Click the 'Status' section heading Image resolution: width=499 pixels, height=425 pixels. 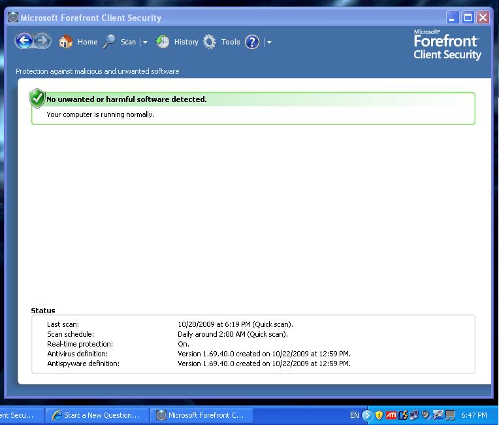(43, 311)
